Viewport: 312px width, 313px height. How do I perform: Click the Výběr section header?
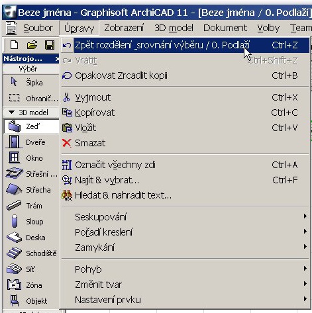click(31, 69)
